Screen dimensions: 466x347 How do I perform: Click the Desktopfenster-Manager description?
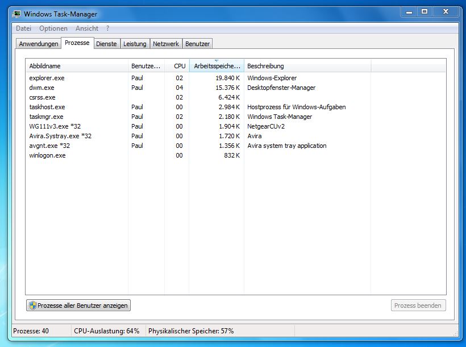point(281,88)
